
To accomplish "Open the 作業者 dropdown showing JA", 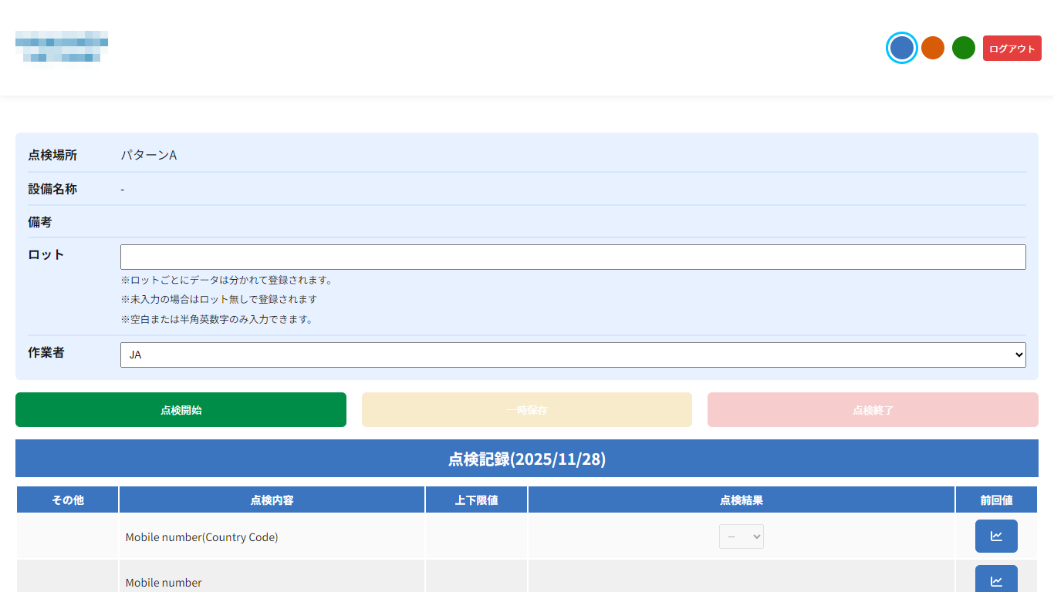I will [x=573, y=355].
